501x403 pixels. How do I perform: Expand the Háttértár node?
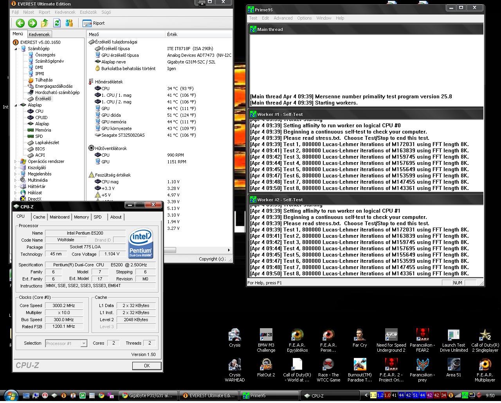click(16, 186)
